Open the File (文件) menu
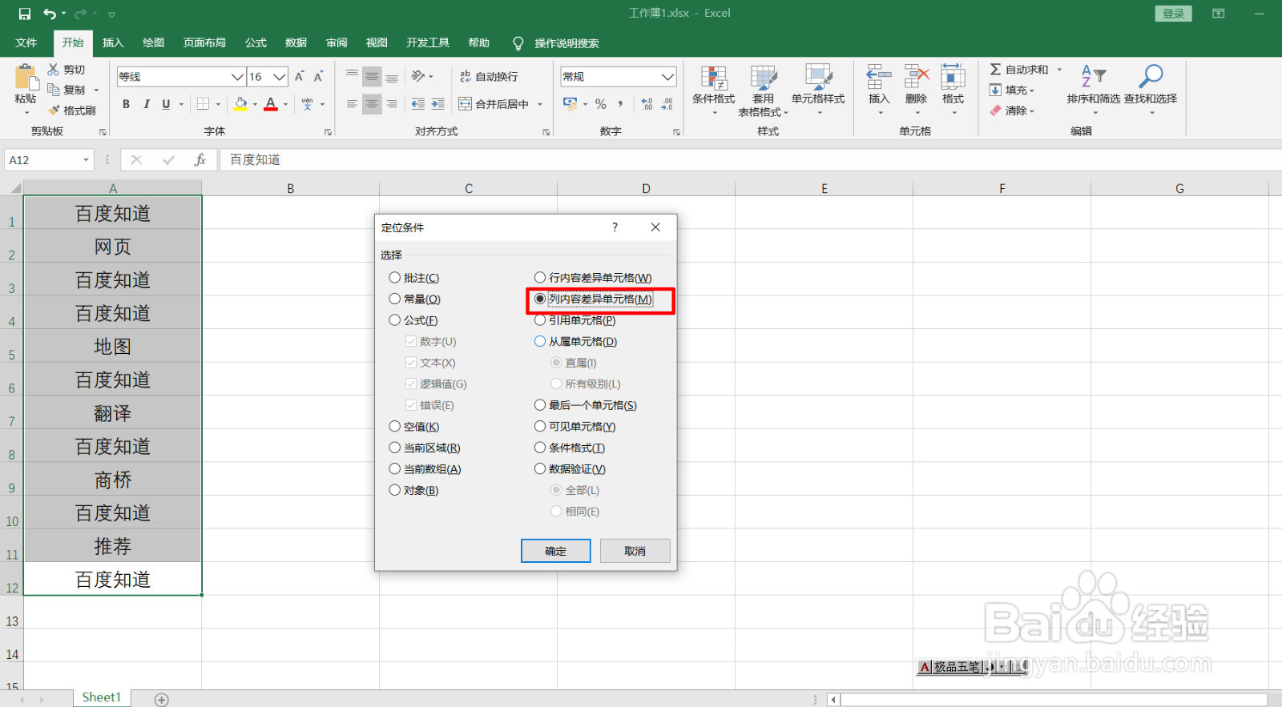Image resolution: width=1282 pixels, height=707 pixels. coord(26,43)
